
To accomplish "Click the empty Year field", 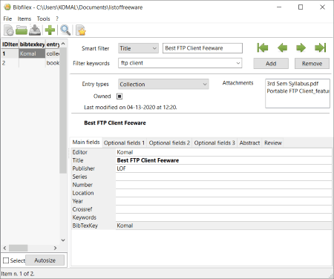I will (223, 201).
